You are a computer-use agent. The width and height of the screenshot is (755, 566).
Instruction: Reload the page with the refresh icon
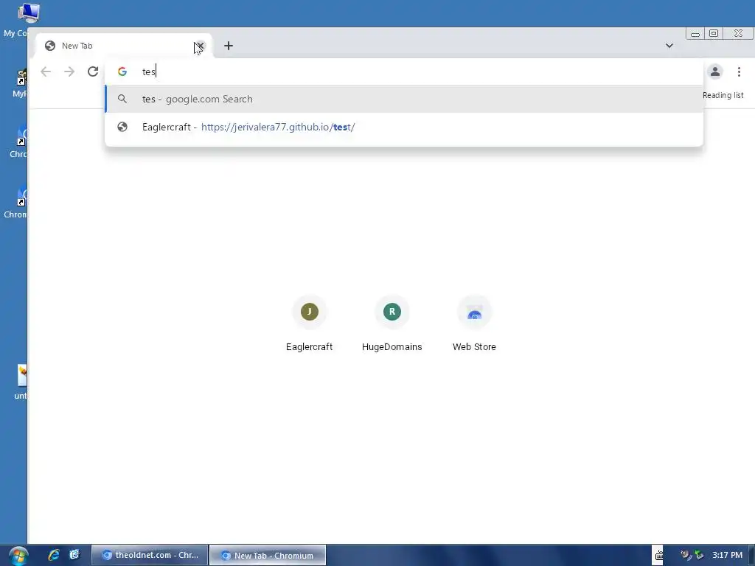pyautogui.click(x=93, y=71)
